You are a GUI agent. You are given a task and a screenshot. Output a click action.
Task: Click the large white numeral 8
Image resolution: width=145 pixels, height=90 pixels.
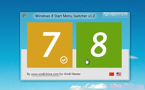[99, 44]
